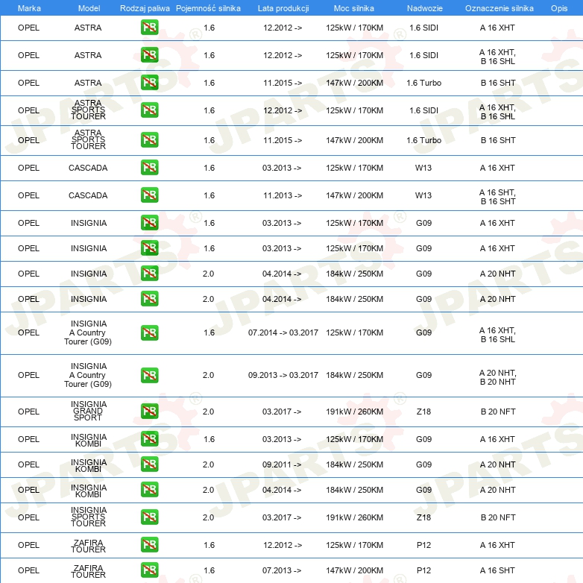This screenshot has width=583, height=583.
Task: Click the Lata produkcji column header
Action: pos(283,8)
